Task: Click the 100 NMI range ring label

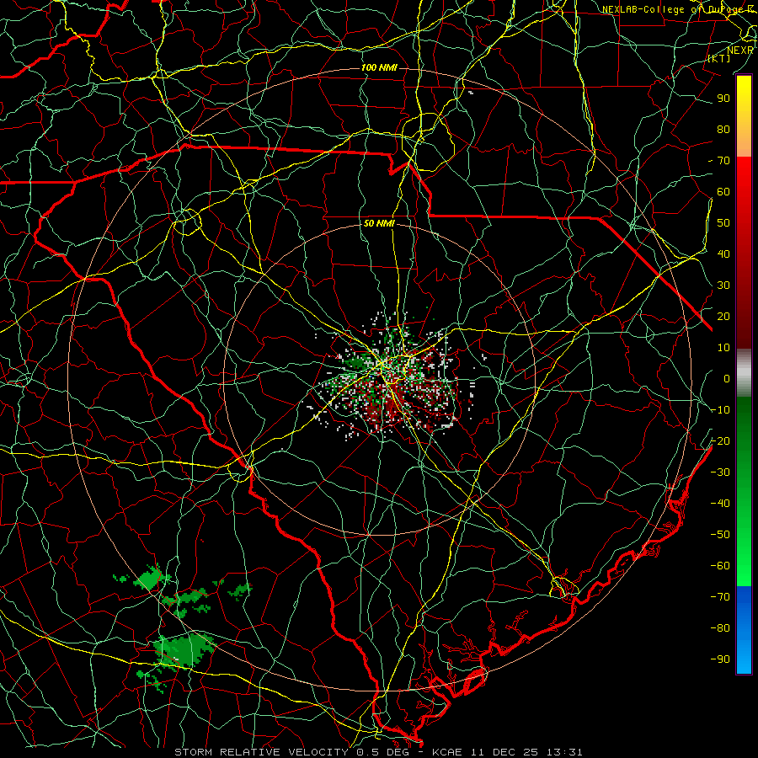Action: [379, 67]
